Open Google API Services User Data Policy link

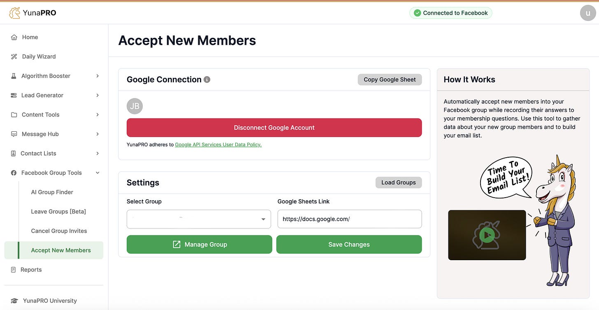point(218,145)
